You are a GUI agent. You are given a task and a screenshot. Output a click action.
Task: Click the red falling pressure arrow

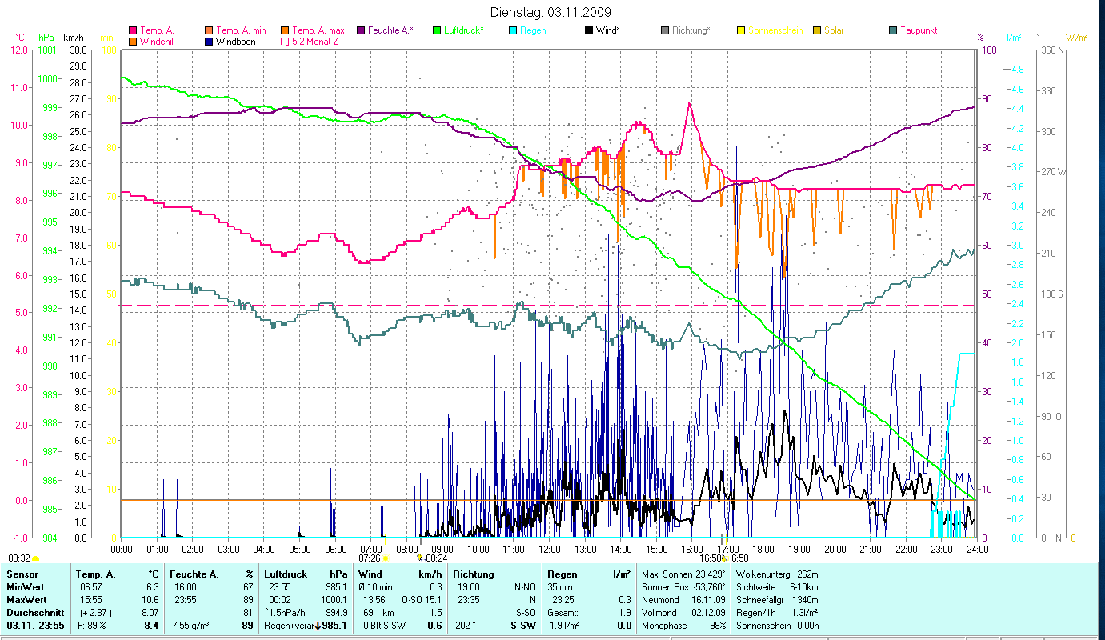[318, 626]
